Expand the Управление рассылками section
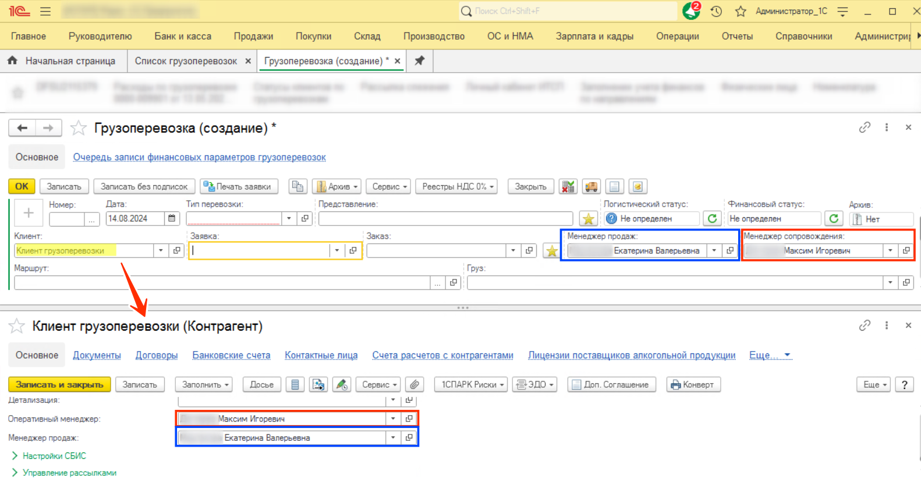 pos(64,473)
